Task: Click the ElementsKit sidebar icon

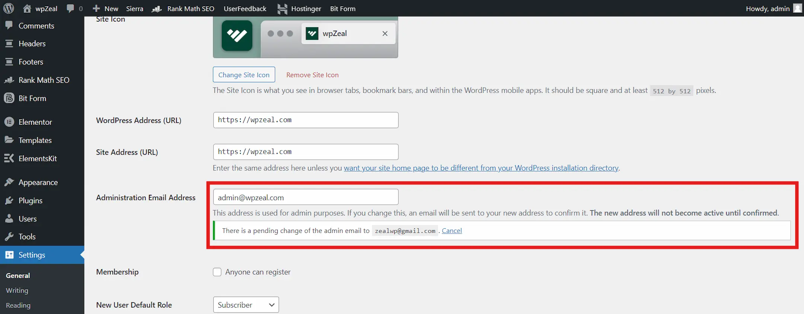Action: pos(9,158)
